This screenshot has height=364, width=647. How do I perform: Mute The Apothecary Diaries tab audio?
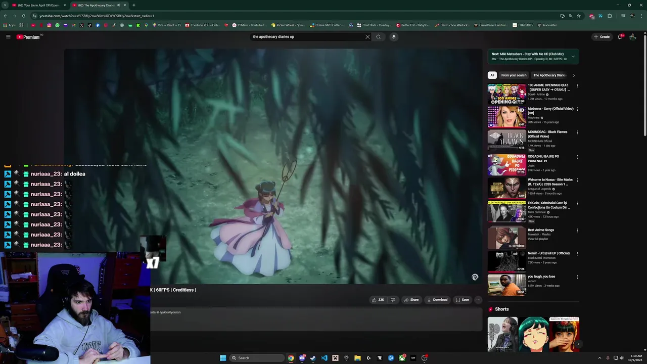tap(119, 5)
